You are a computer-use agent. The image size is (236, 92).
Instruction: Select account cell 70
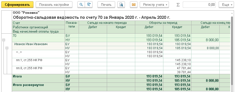tap(38, 38)
